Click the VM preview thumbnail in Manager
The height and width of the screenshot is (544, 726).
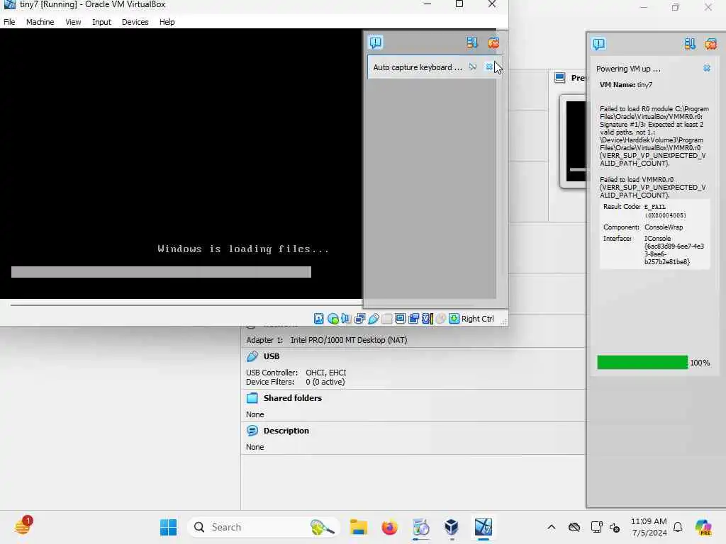click(x=574, y=141)
